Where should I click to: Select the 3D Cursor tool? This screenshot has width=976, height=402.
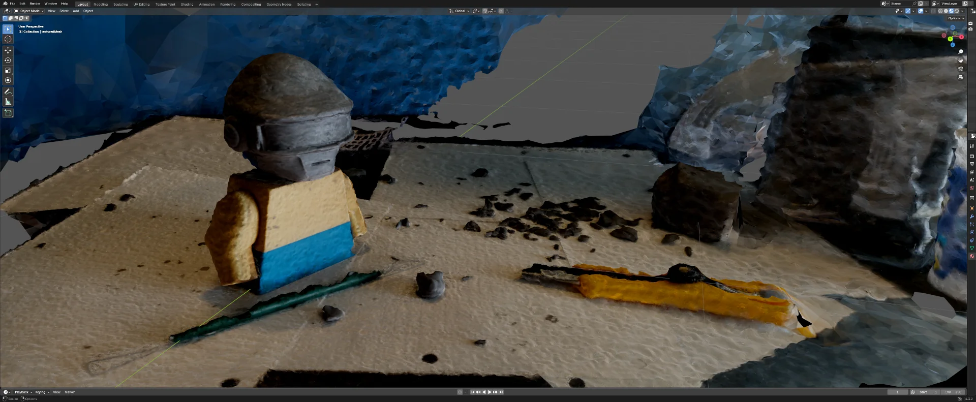[8, 39]
